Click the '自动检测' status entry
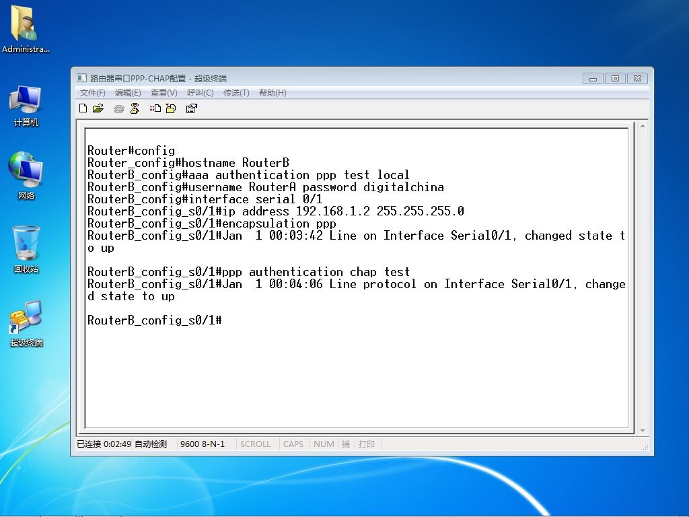The height and width of the screenshot is (517, 689). coord(151,444)
